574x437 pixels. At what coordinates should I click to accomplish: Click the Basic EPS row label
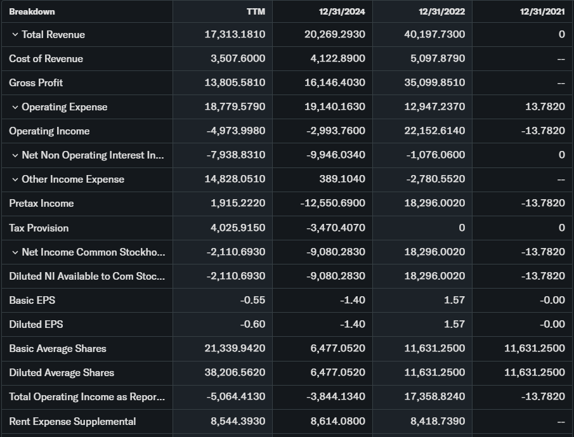[x=32, y=301]
